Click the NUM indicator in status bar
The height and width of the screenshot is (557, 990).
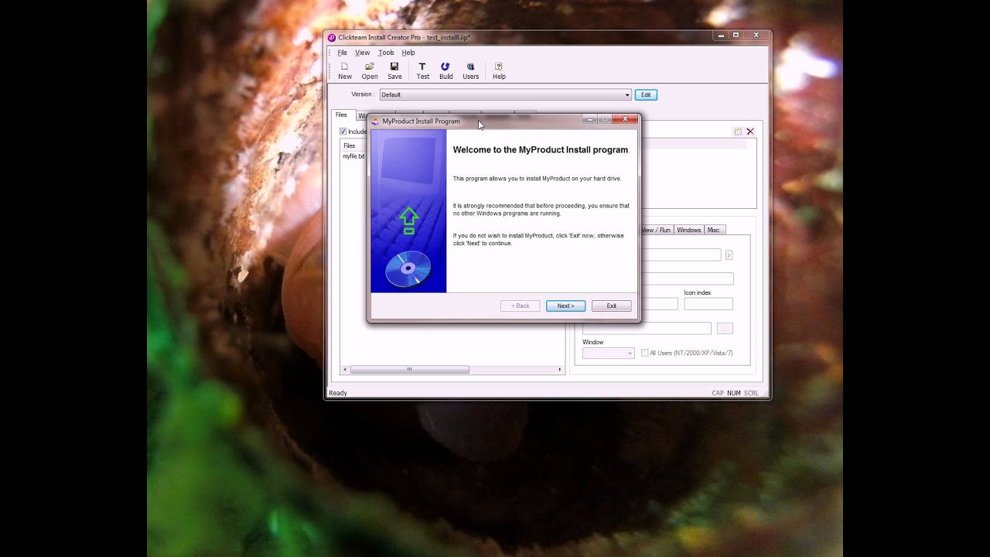click(x=733, y=393)
